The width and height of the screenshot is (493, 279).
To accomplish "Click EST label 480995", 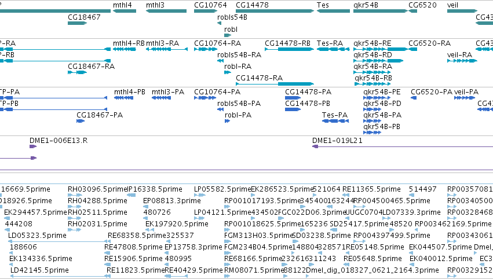I will pyautogui.click(x=178, y=259).
